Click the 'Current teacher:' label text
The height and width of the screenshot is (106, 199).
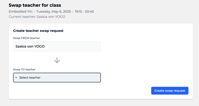pyautogui.click(x=22, y=17)
